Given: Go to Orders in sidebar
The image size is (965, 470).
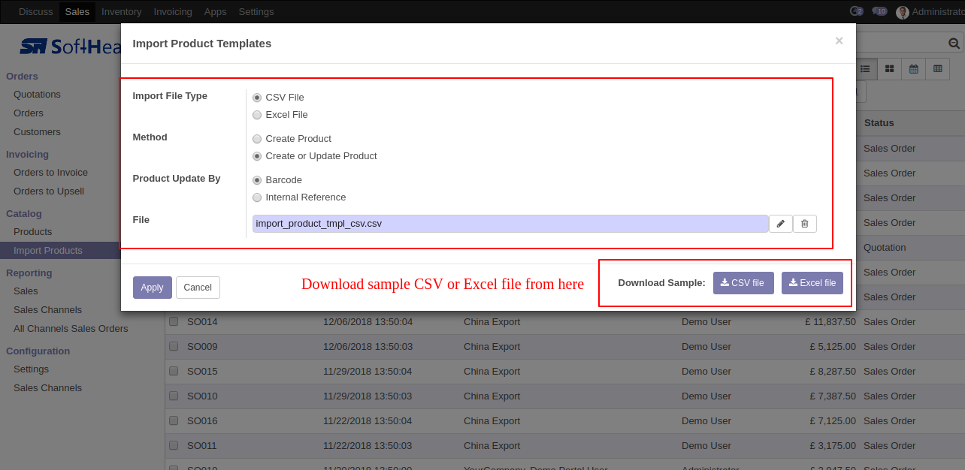Looking at the screenshot, I should point(29,113).
